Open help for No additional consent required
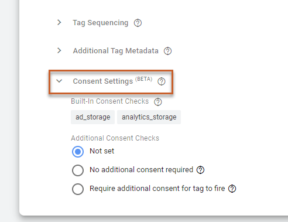 200,170
